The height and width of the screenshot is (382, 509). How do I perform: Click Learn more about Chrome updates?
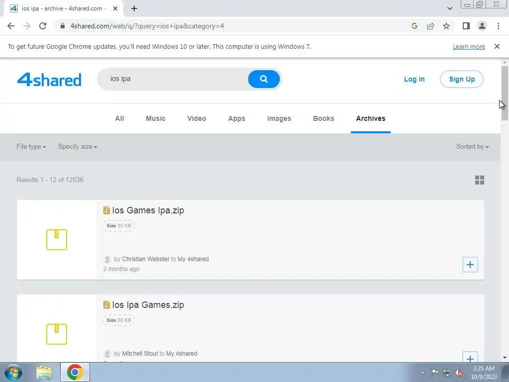pyautogui.click(x=469, y=46)
